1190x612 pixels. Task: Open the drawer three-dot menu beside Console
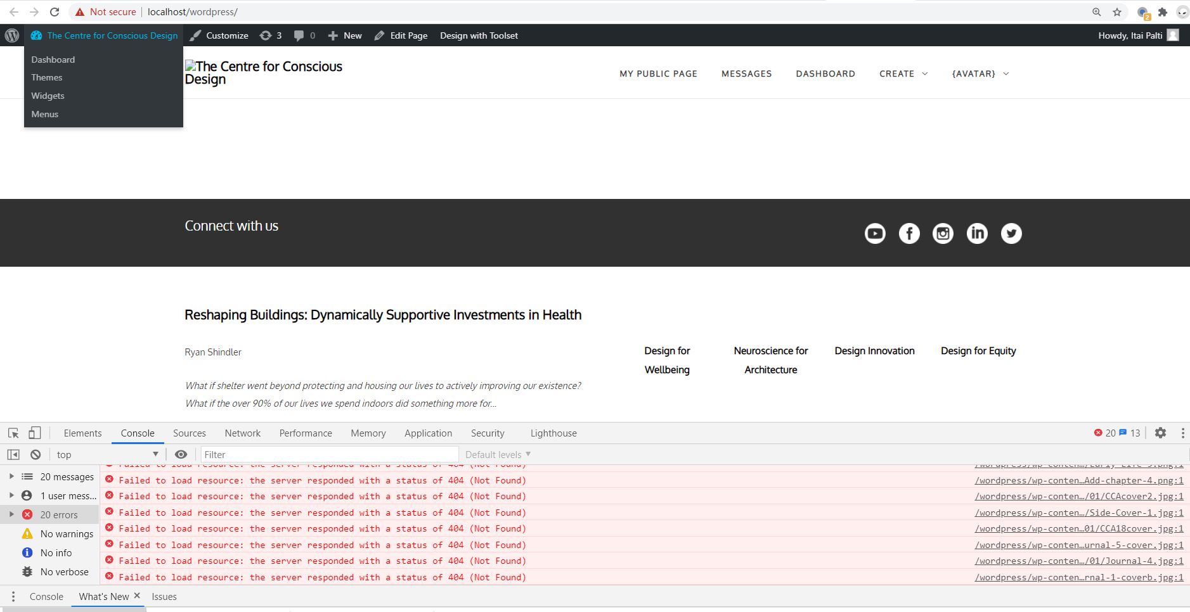[13, 597]
